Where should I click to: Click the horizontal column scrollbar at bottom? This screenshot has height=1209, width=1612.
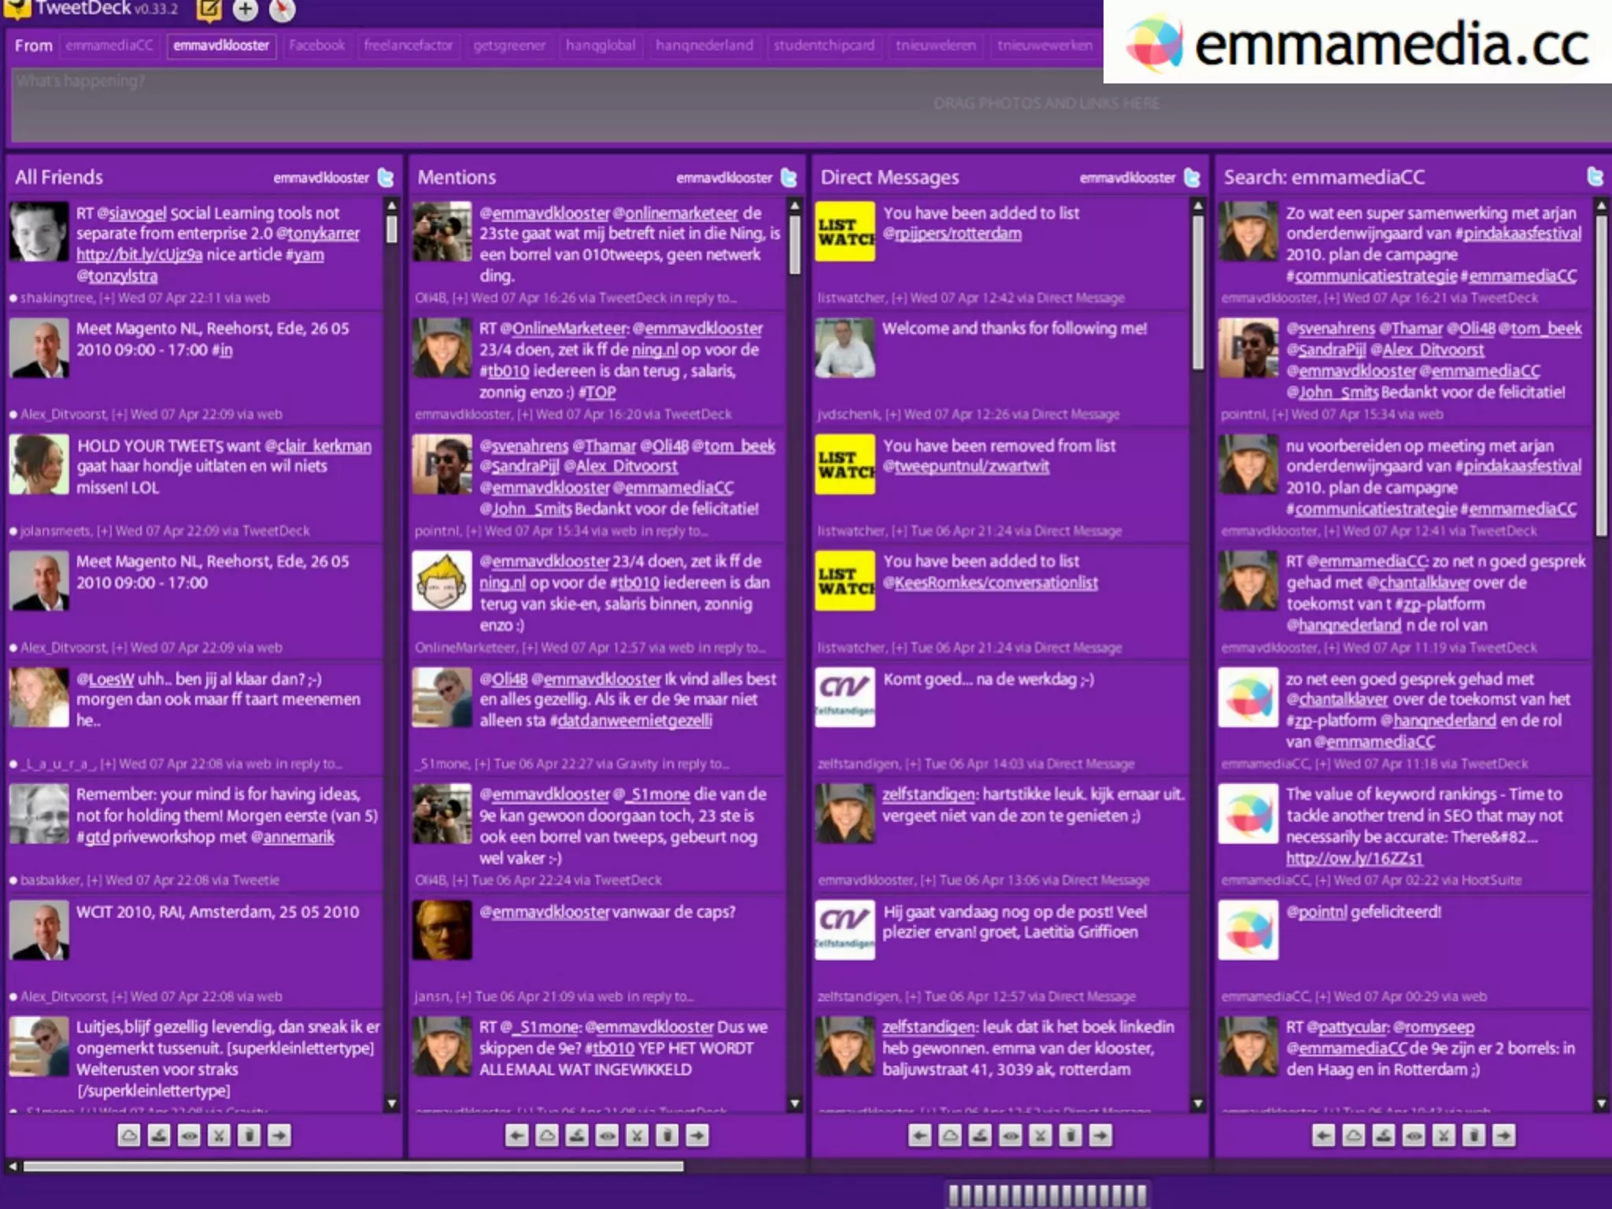click(x=354, y=1166)
